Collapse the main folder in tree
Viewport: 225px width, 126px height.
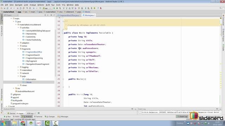pyautogui.click(x=11, y=19)
